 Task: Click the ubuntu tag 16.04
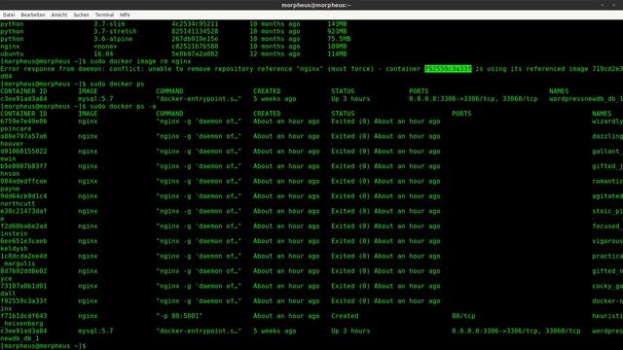coord(103,54)
